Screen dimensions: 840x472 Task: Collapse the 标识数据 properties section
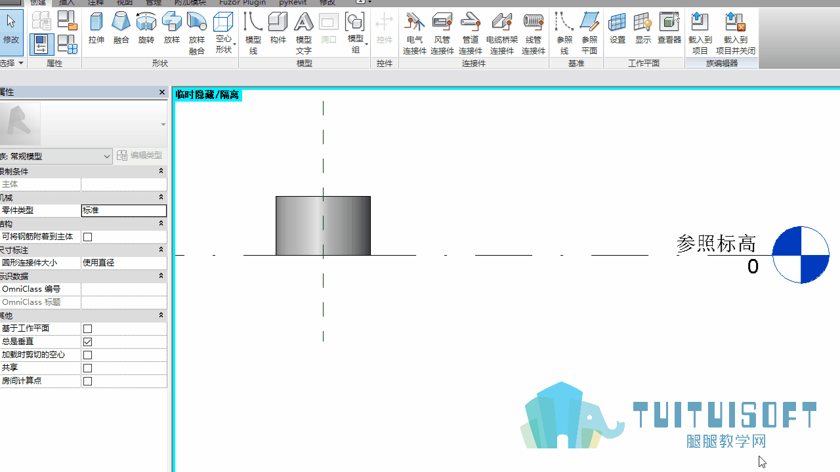tap(161, 276)
